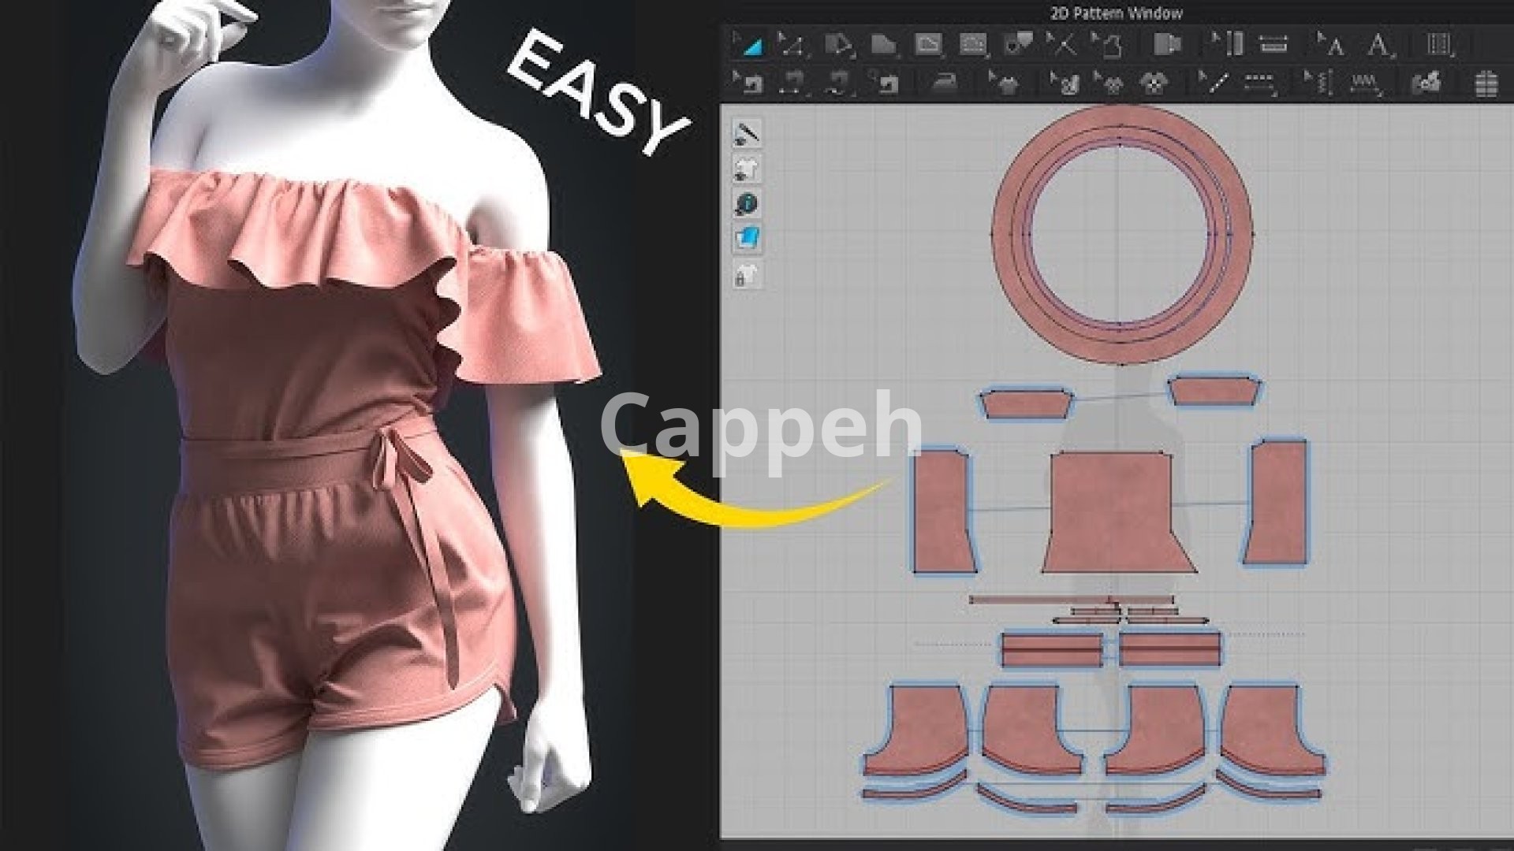Viewport: 1514px width, 851px height.
Task: Select the Edit Pattern tool
Action: (791, 45)
